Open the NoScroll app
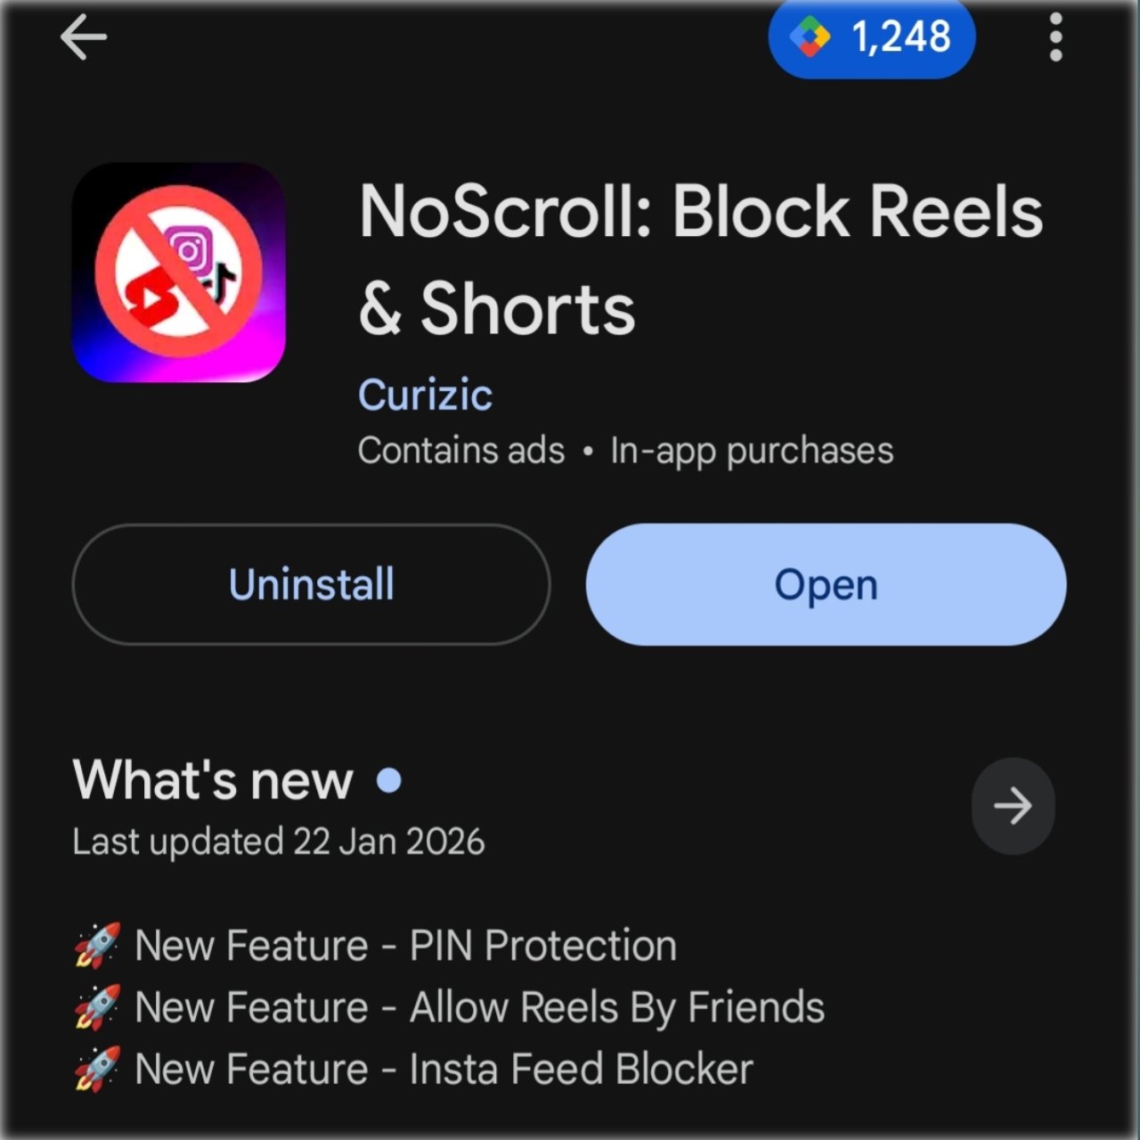Viewport: 1140px width, 1140px height. (826, 584)
